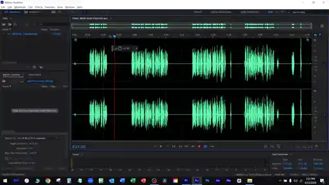329x185 pixels.
Task: Switch to the Multitrack editor view
Action: tap(32, 12)
